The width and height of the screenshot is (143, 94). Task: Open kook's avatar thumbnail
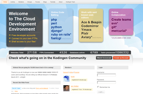(x=66, y=78)
